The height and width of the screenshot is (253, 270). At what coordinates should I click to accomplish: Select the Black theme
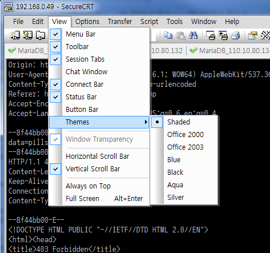pyautogui.click(x=184, y=172)
